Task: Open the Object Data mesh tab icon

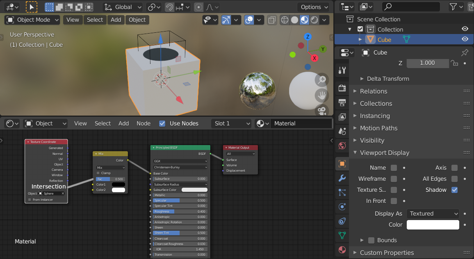Action: point(342,235)
